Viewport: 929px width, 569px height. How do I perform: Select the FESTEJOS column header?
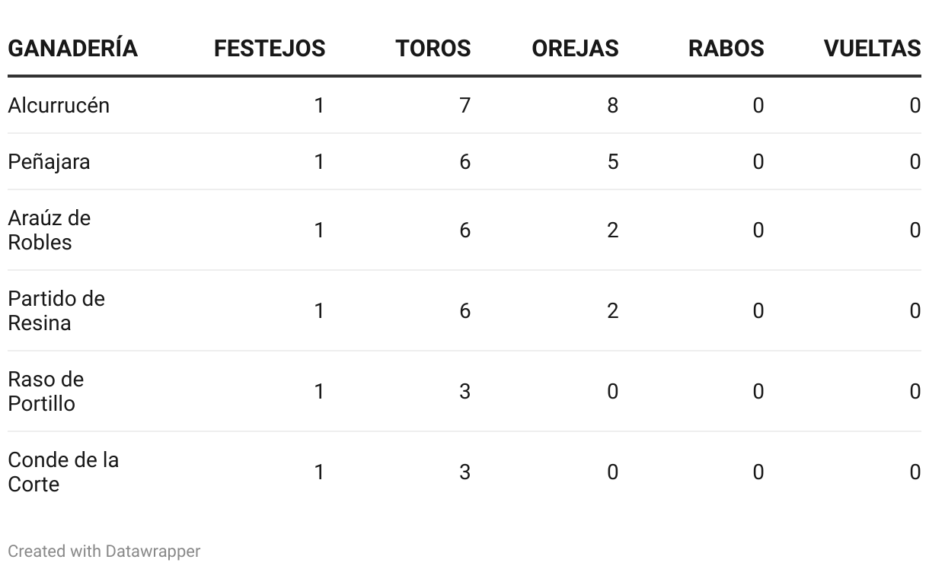(270, 49)
